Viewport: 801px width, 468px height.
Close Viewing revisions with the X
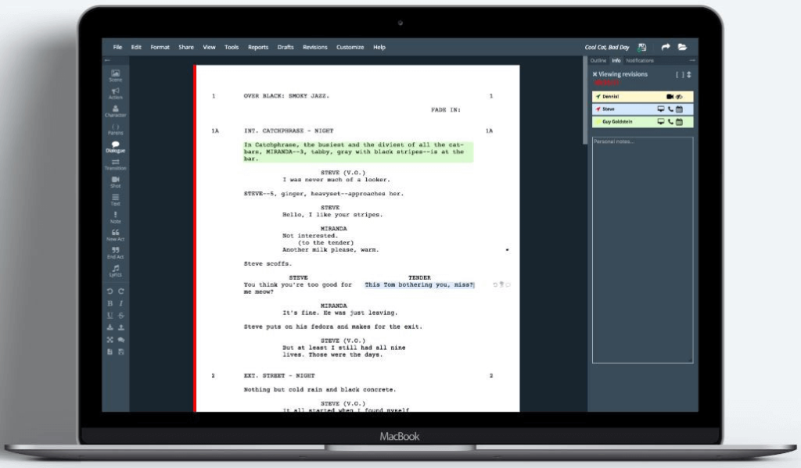click(x=594, y=74)
